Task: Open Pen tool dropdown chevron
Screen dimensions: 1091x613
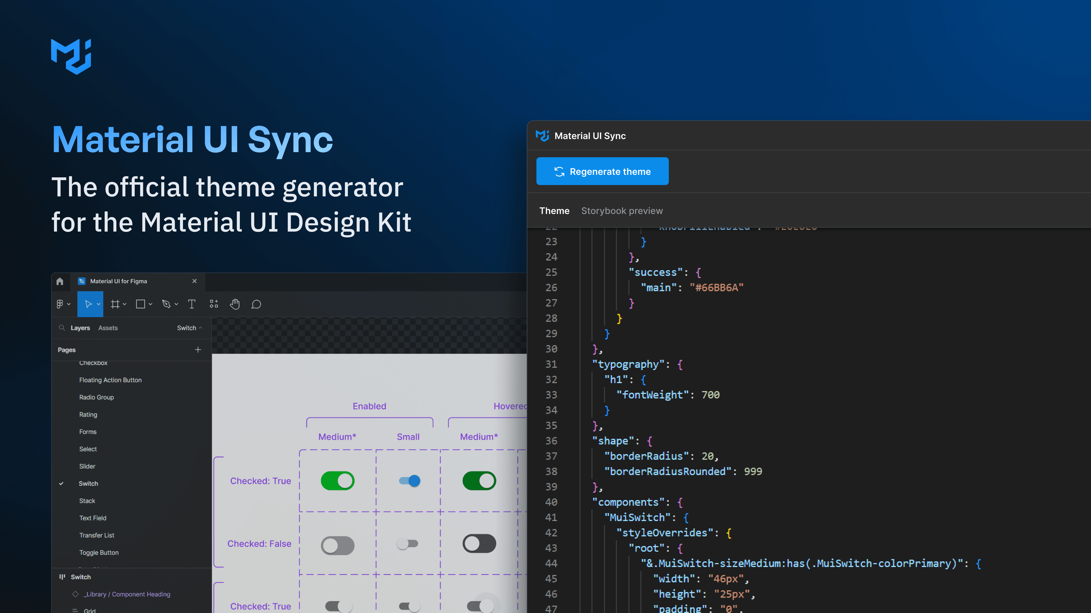Action: 176,304
